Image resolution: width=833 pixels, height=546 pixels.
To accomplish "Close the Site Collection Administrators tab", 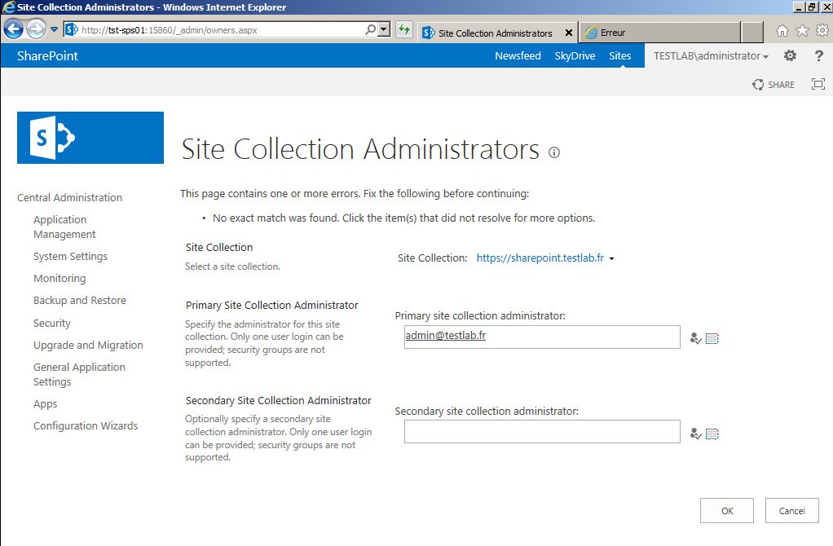I will (568, 33).
